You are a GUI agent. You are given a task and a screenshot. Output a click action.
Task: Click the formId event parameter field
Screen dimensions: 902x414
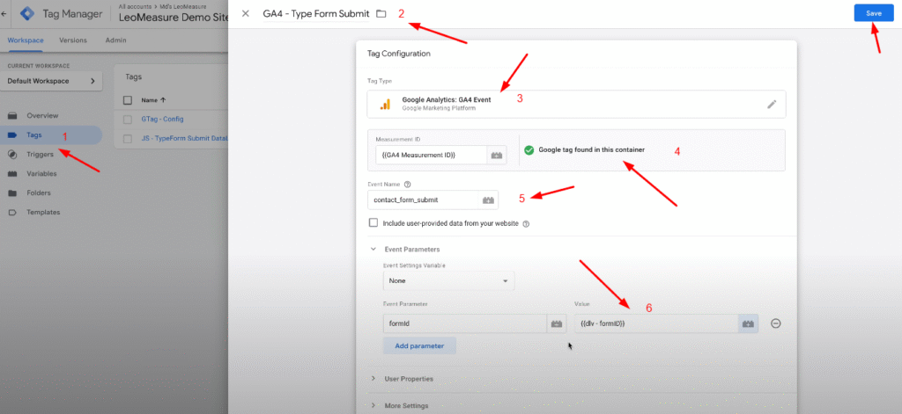coord(464,323)
